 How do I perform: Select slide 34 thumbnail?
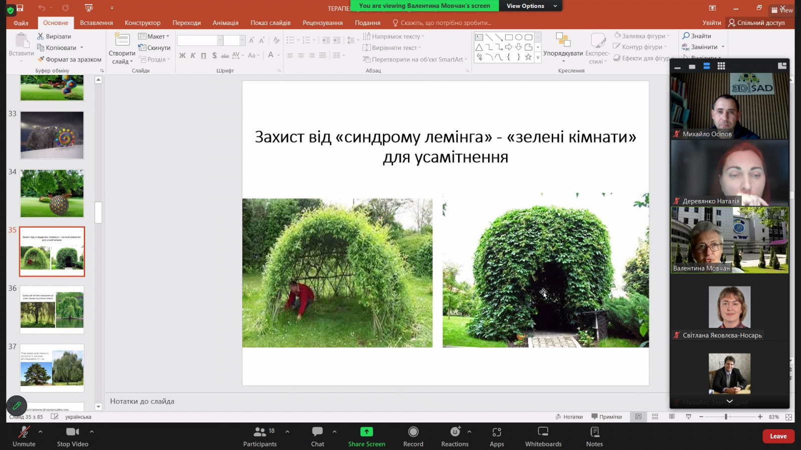52,193
